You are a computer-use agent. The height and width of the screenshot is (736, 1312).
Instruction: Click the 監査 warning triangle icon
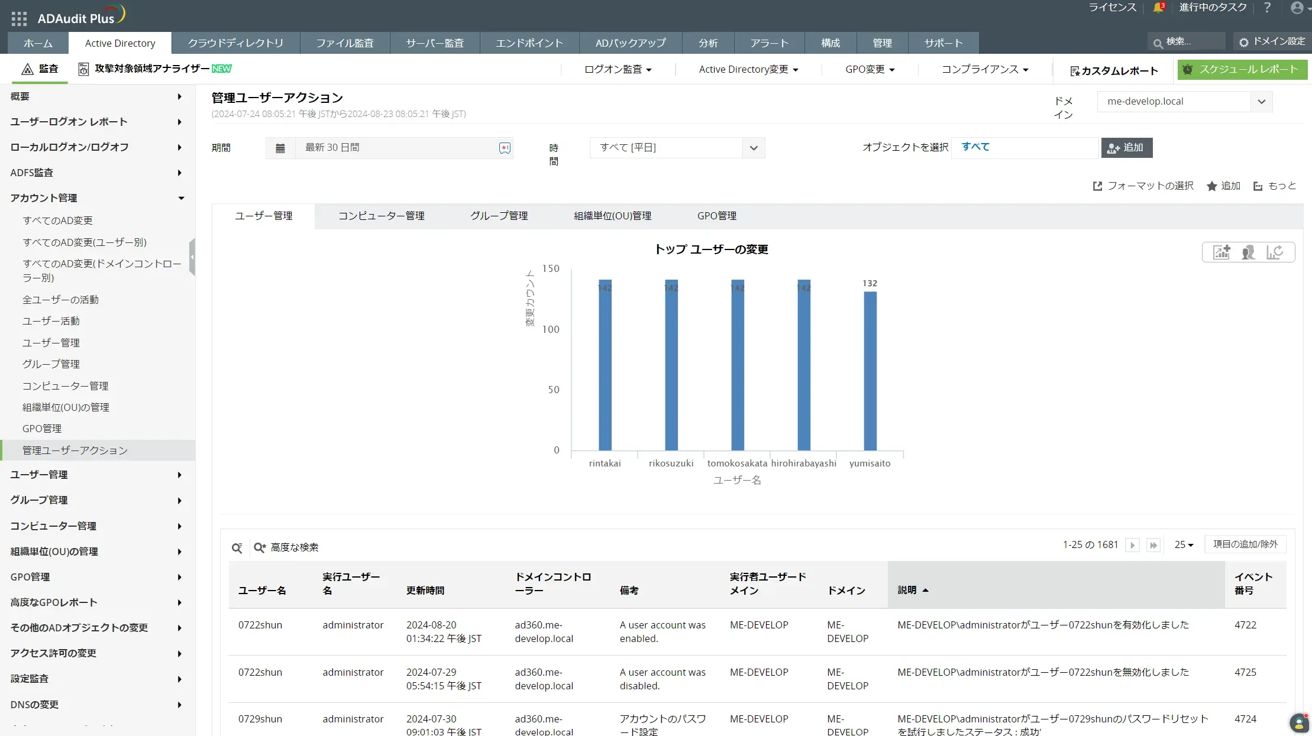[27, 69]
